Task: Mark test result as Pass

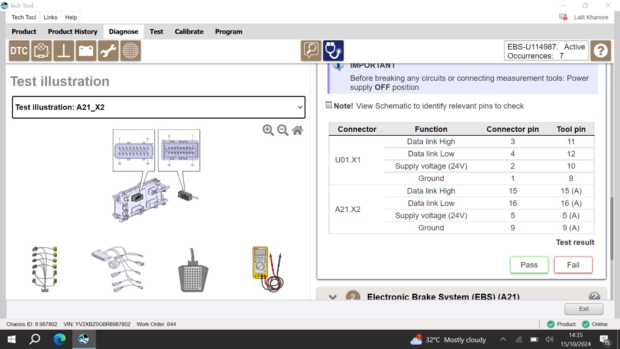Action: (529, 265)
